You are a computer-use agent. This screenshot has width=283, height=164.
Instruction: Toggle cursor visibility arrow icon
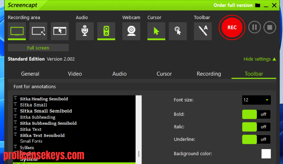[x=156, y=31]
